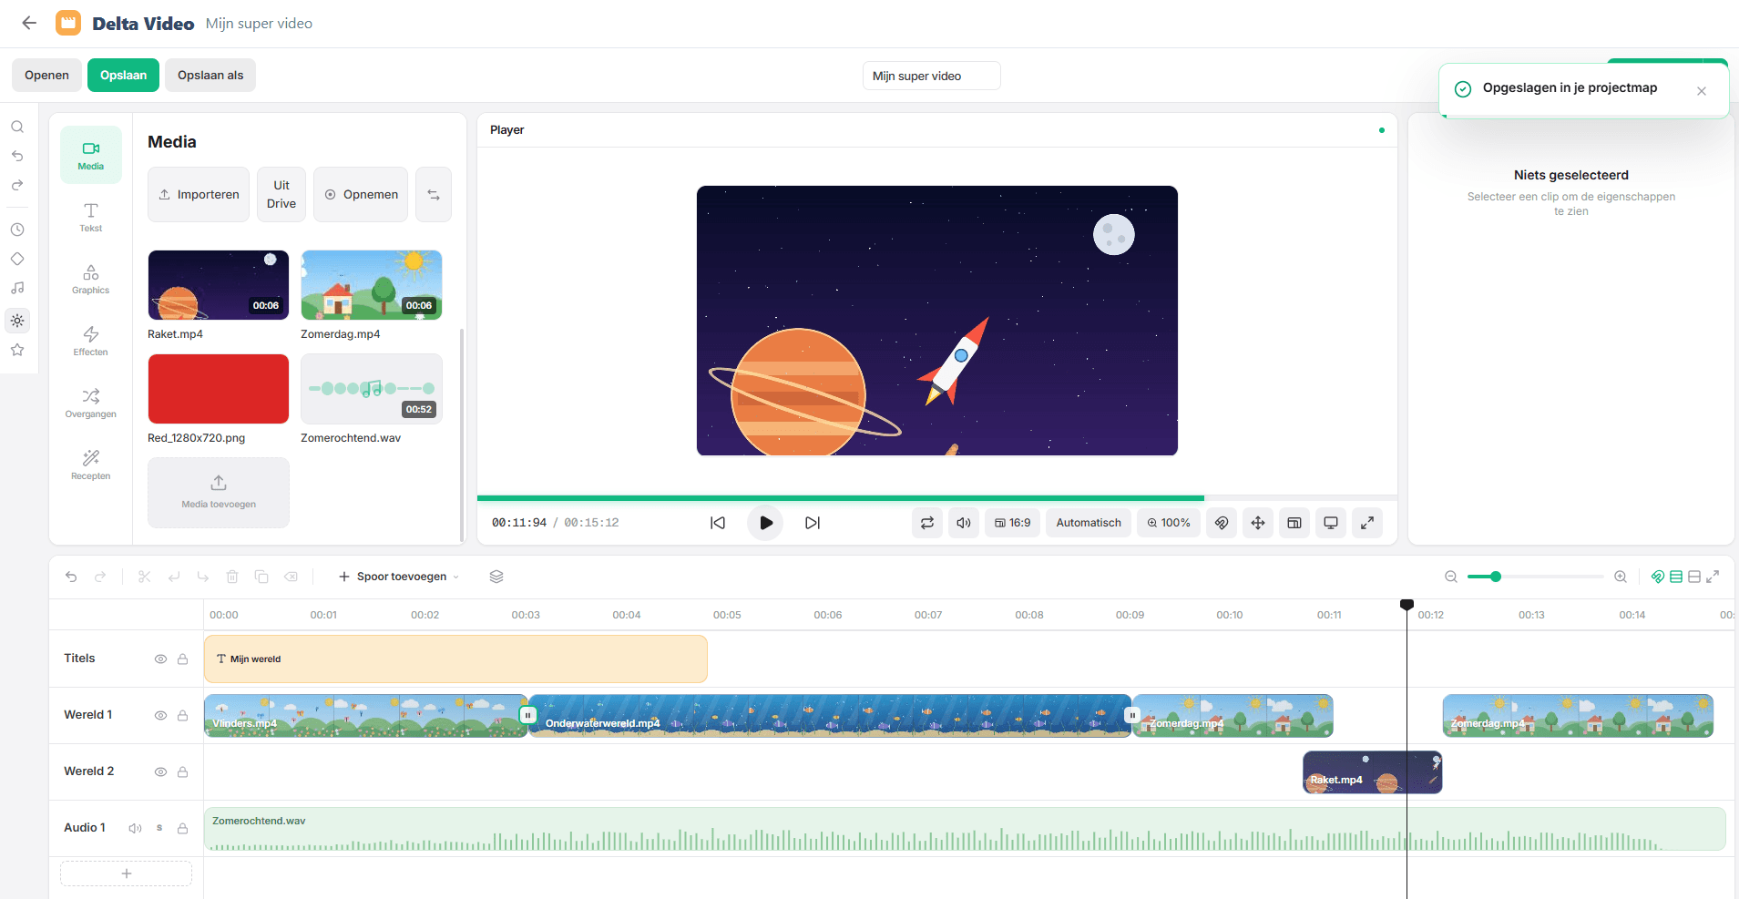This screenshot has height=899, width=1739.
Task: Click Opslaan als button
Action: [210, 76]
